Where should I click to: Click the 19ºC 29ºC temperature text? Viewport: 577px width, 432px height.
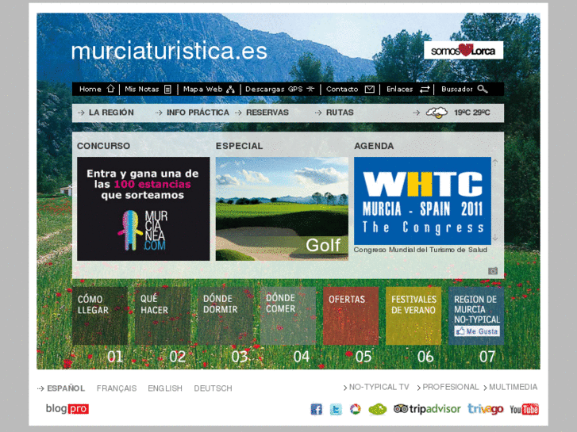[x=471, y=113]
